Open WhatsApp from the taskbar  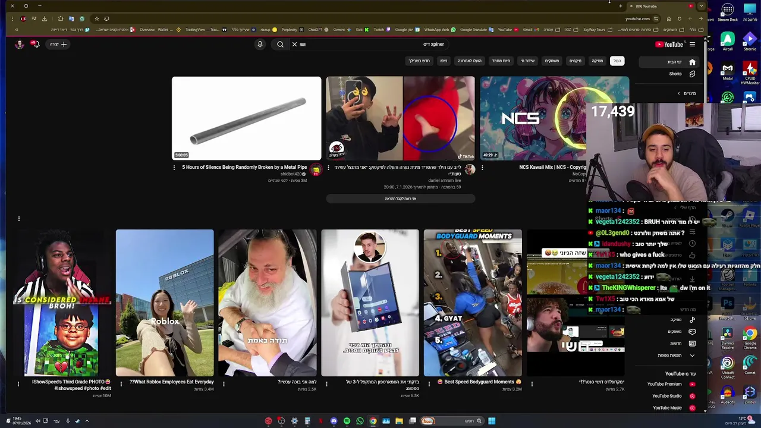click(x=360, y=421)
